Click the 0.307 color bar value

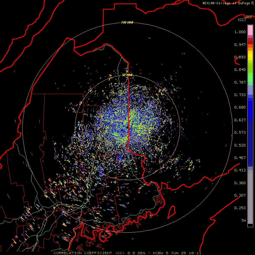tap(240, 195)
